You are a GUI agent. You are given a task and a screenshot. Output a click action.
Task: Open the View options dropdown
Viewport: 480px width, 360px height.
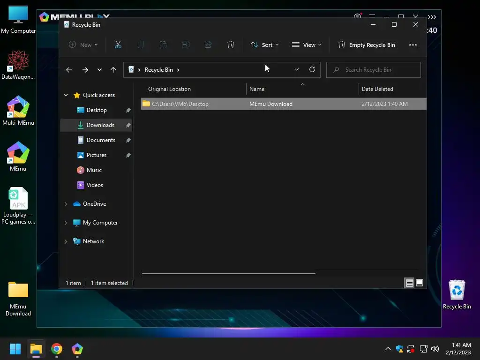coord(307,45)
